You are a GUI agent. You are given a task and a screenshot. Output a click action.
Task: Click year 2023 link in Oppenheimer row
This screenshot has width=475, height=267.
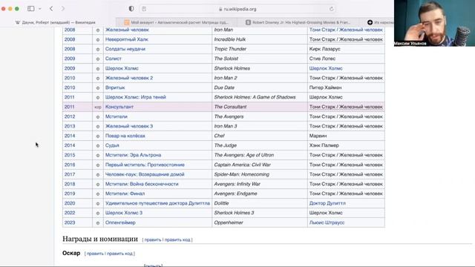click(x=70, y=222)
